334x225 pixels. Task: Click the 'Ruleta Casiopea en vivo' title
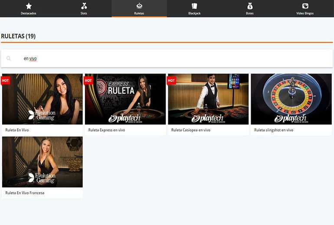pos(191,130)
